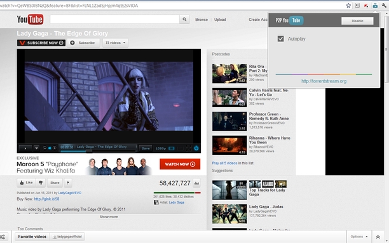Expand the 73 videos dropdown
Screen dimensions: 389x243
[115, 43]
